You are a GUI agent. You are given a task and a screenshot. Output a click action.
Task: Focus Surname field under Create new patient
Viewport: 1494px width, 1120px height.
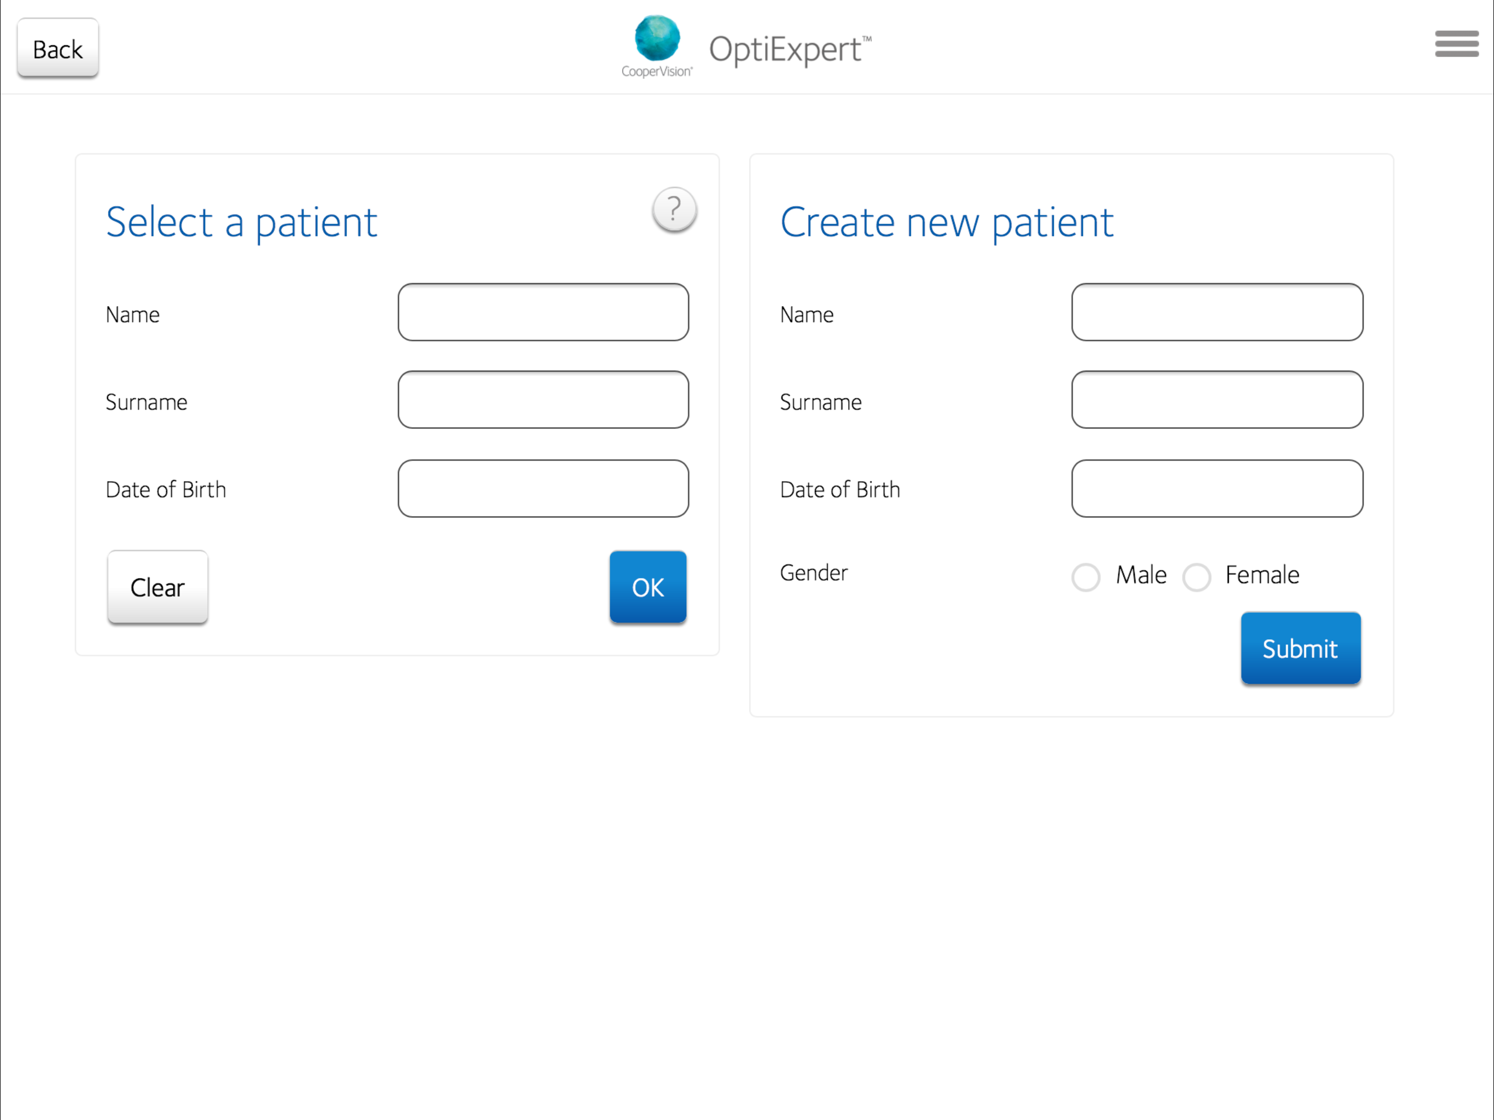click(x=1217, y=399)
